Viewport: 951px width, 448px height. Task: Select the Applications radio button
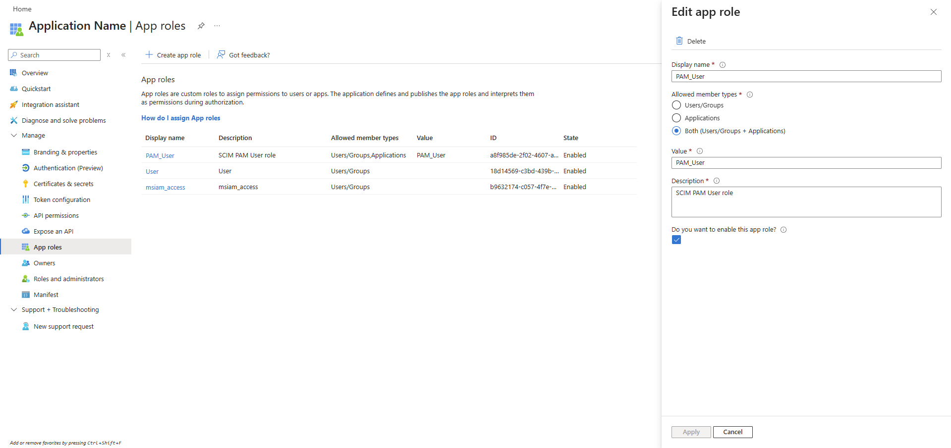click(x=676, y=118)
